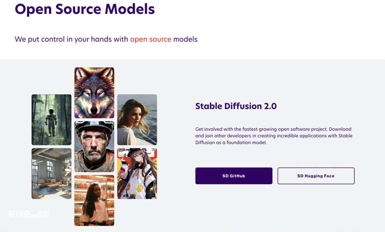Click the word "Models" in the heading
This screenshot has width=385, height=232.
[129, 9]
